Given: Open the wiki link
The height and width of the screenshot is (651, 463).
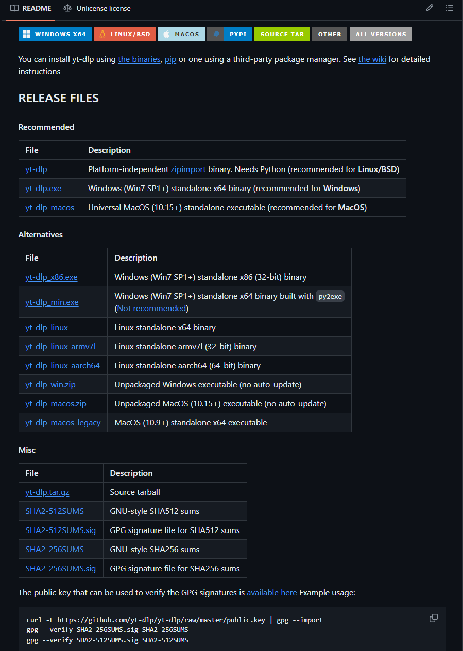Looking at the screenshot, I should (372, 59).
